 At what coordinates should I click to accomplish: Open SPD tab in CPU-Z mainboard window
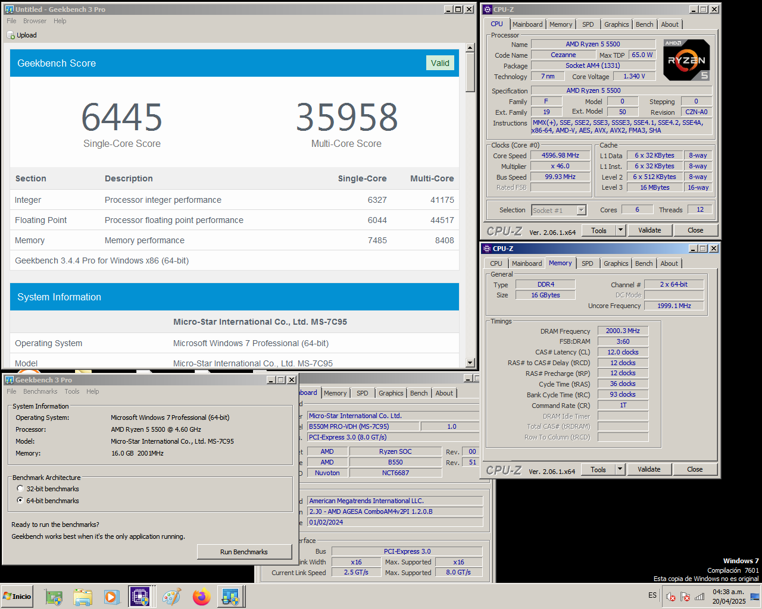363,393
